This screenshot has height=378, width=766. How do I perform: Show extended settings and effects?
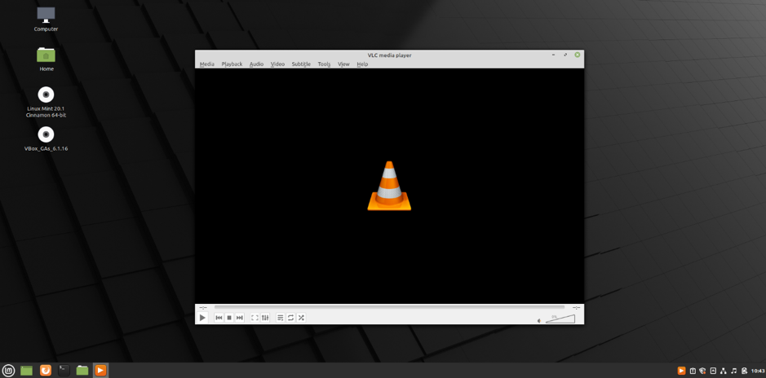coord(265,318)
